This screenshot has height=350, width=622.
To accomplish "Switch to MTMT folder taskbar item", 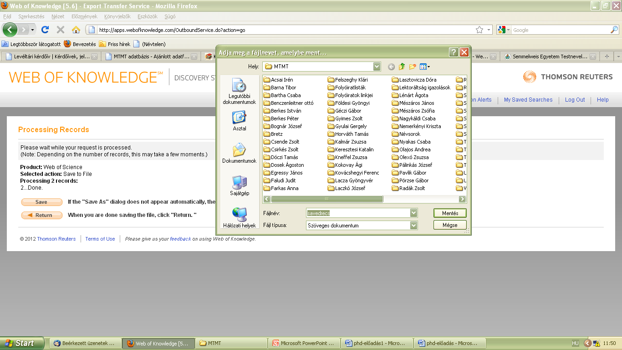I will [x=231, y=343].
